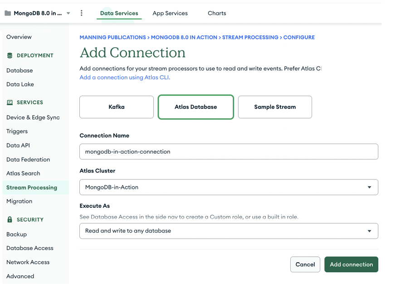Image resolution: width=401 pixels, height=284 pixels.
Task: Open Advanced in the sidebar
Action: tap(20, 276)
